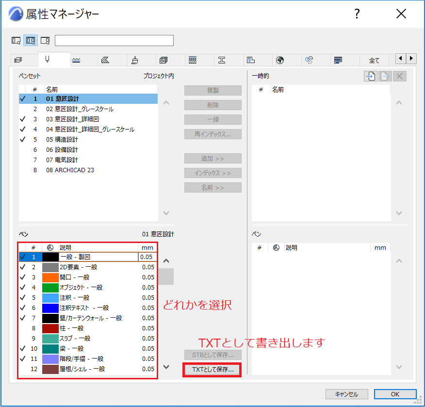The image size is (425, 407).
Task: Open the globe-shaped cities tab icon
Action: (280, 60)
